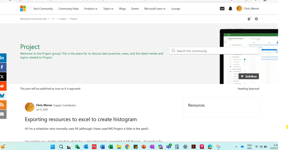288x150 pixels.
Task: Open Outlook from taskbar
Action: tap(86, 147)
